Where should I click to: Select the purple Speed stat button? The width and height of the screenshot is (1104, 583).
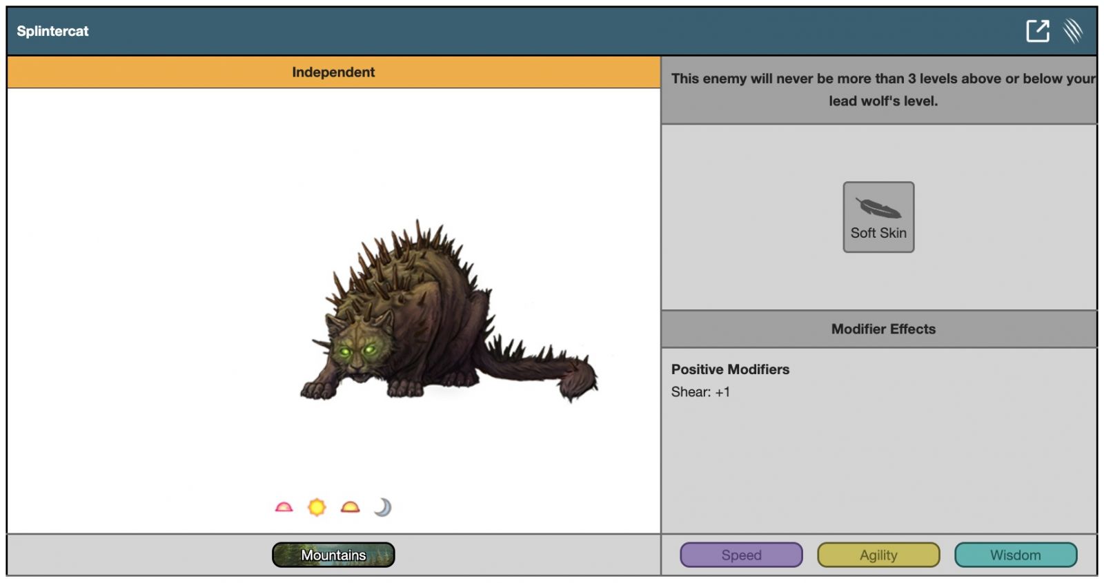coord(741,555)
